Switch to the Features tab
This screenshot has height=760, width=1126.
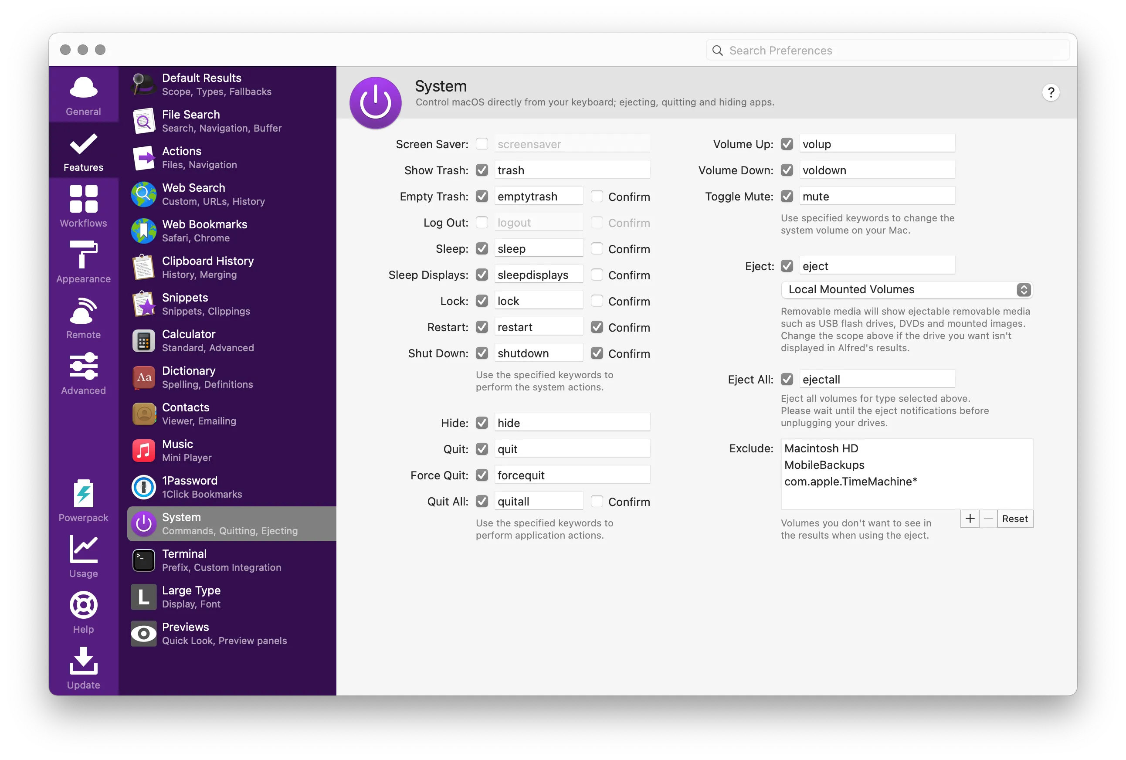(x=83, y=152)
